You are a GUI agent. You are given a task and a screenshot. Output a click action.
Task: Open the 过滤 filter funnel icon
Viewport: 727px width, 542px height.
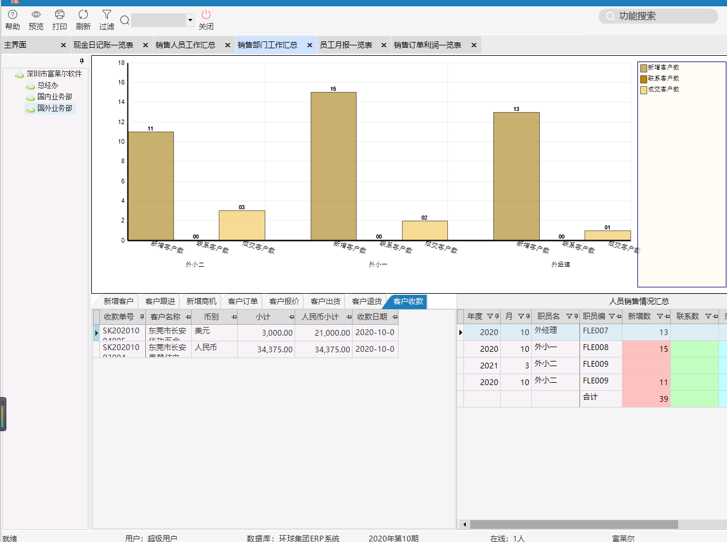pos(107,15)
